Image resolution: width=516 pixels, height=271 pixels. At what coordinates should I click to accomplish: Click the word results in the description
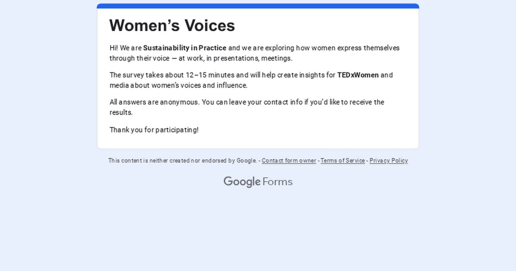click(120, 112)
